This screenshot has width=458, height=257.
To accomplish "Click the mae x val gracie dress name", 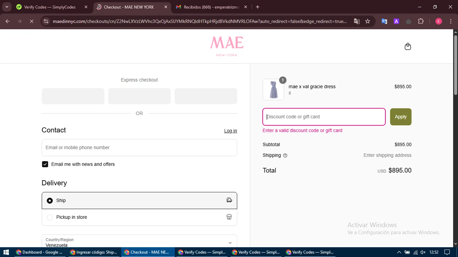I will (312, 87).
